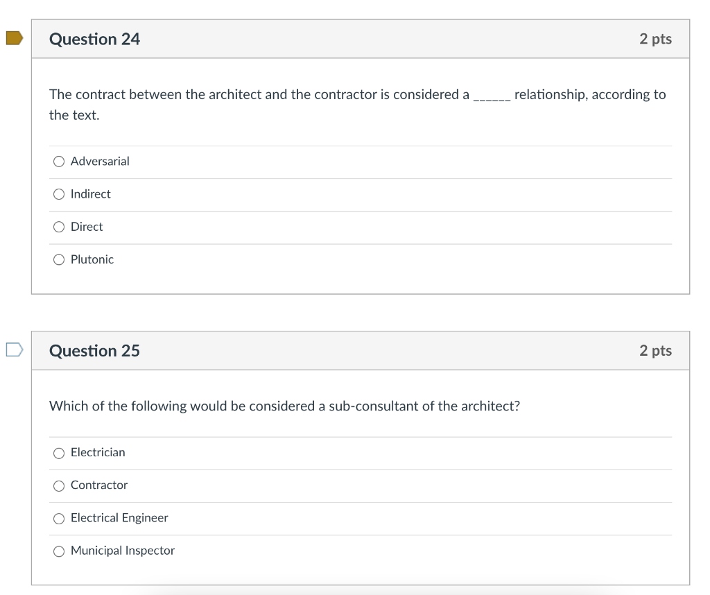This screenshot has height=595, width=710.
Task: Click the Question 25 header
Action: (94, 350)
